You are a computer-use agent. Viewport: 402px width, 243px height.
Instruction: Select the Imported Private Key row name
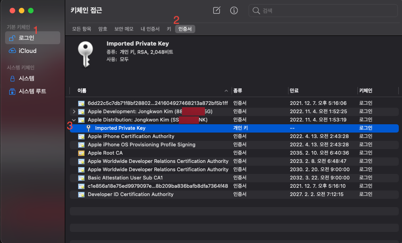[x=120, y=128]
